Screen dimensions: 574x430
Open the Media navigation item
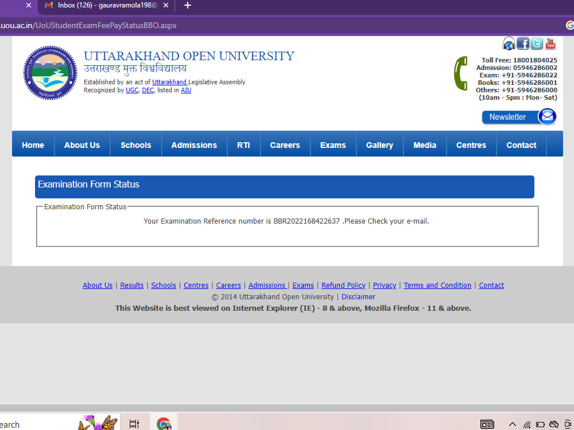(425, 145)
